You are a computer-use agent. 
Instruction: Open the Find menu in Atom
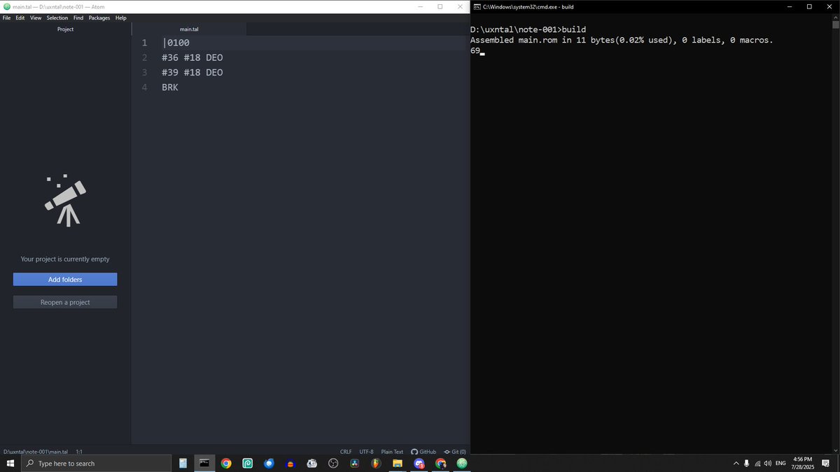tap(78, 17)
